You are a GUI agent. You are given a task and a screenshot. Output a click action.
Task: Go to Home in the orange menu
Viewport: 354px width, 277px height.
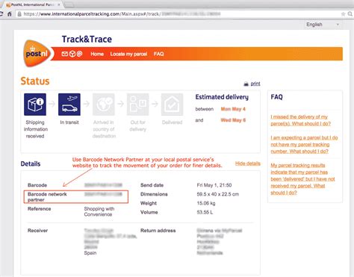97,54
